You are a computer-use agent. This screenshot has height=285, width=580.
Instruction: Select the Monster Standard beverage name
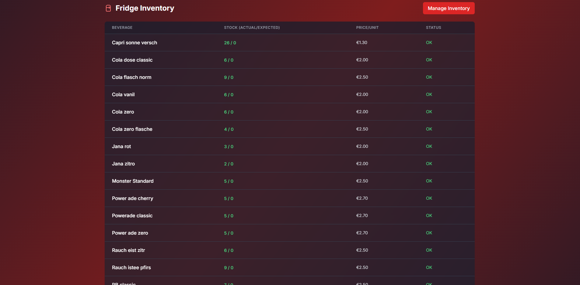(x=133, y=181)
